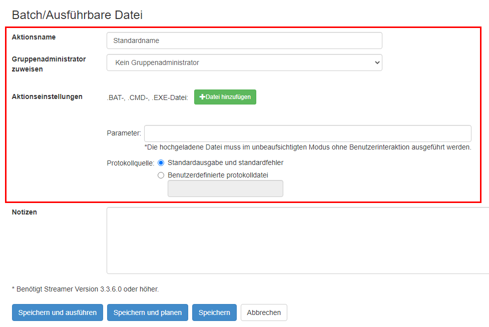
Task: Click the unbeaufsichtigten Modus hint text
Action: point(307,147)
